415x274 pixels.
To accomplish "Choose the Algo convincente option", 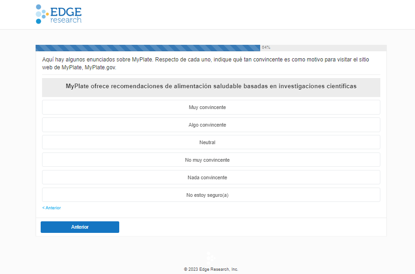I will pyautogui.click(x=211, y=125).
